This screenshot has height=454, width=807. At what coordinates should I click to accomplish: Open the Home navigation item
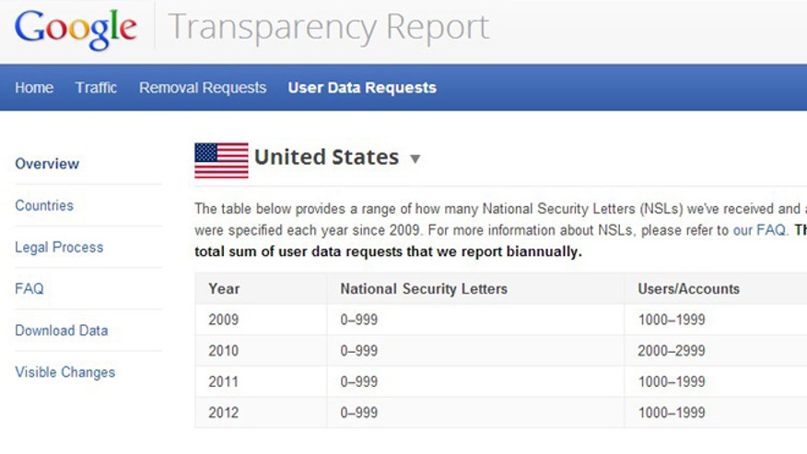tap(34, 87)
